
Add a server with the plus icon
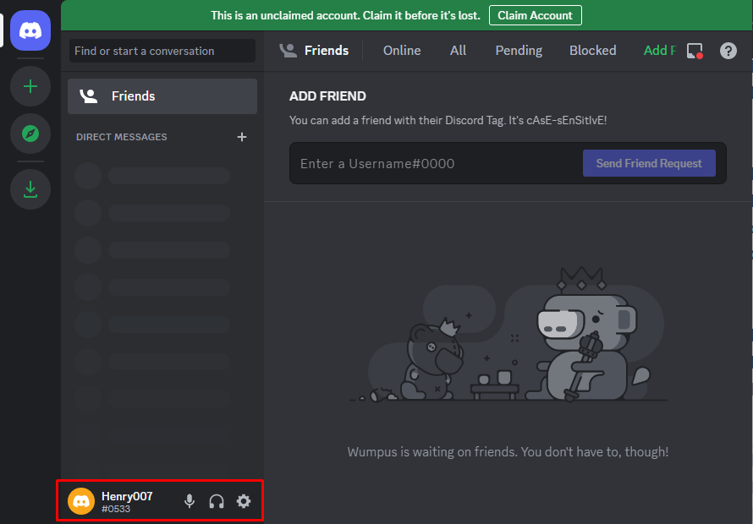30,86
